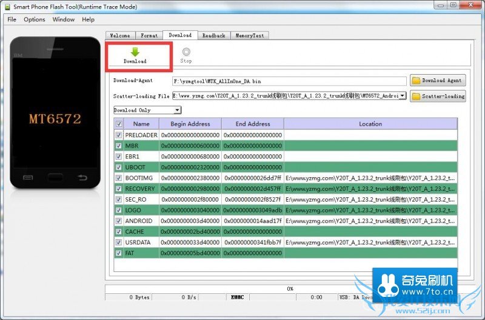The width and height of the screenshot is (485, 320).
Task: Click the green Download arrow icon
Action: click(x=135, y=52)
